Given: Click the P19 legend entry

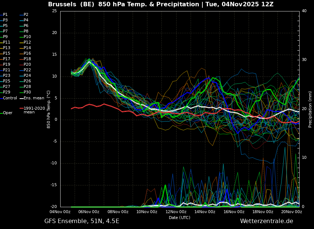Looking at the screenshot, I should click(x=7, y=65).
